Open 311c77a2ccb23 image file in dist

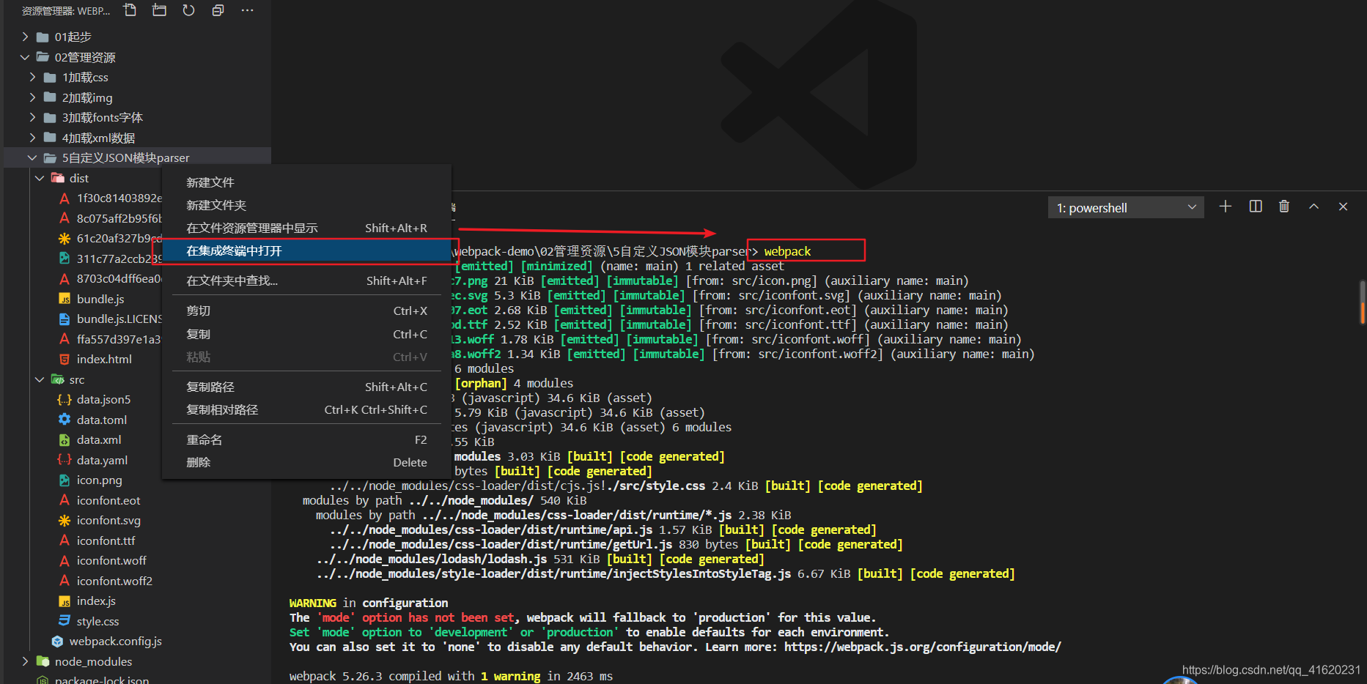tap(119, 259)
